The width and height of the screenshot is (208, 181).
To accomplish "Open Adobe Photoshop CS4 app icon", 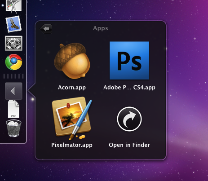I will coord(129,61).
